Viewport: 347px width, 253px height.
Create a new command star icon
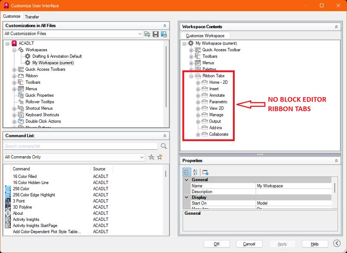pos(160,157)
